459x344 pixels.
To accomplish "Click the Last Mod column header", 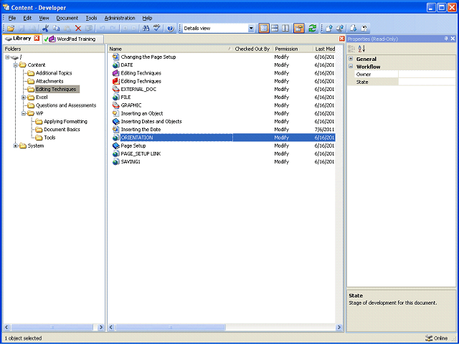I will pos(324,49).
